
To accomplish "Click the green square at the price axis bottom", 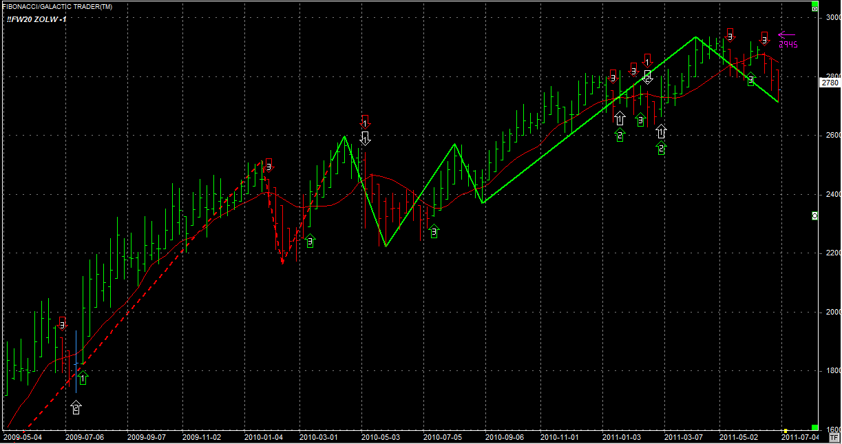I will (814, 427).
